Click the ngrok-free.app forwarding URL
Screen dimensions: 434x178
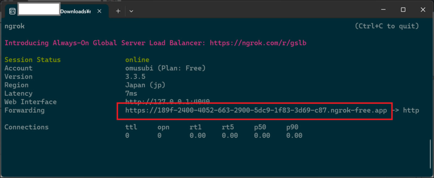tap(256, 110)
